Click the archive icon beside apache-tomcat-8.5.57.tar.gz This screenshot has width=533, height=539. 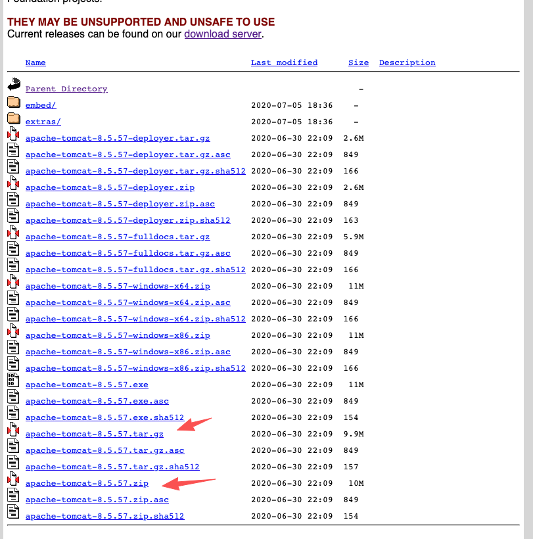[13, 430]
